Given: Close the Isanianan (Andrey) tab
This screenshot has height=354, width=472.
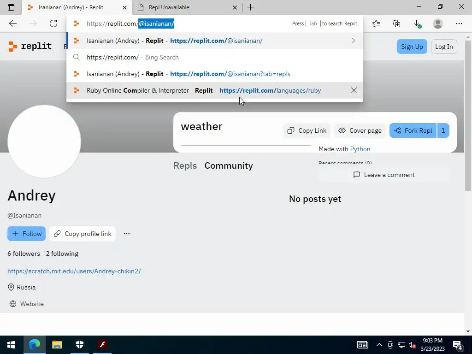Looking at the screenshot, I should [124, 7].
